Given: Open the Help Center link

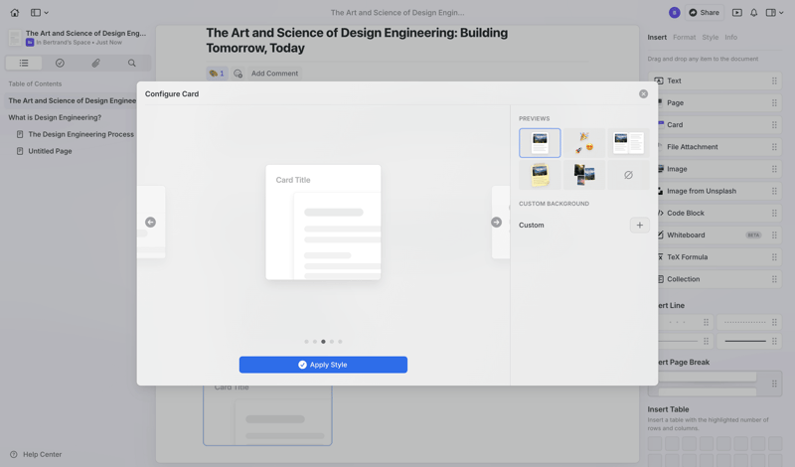Looking at the screenshot, I should tap(36, 454).
